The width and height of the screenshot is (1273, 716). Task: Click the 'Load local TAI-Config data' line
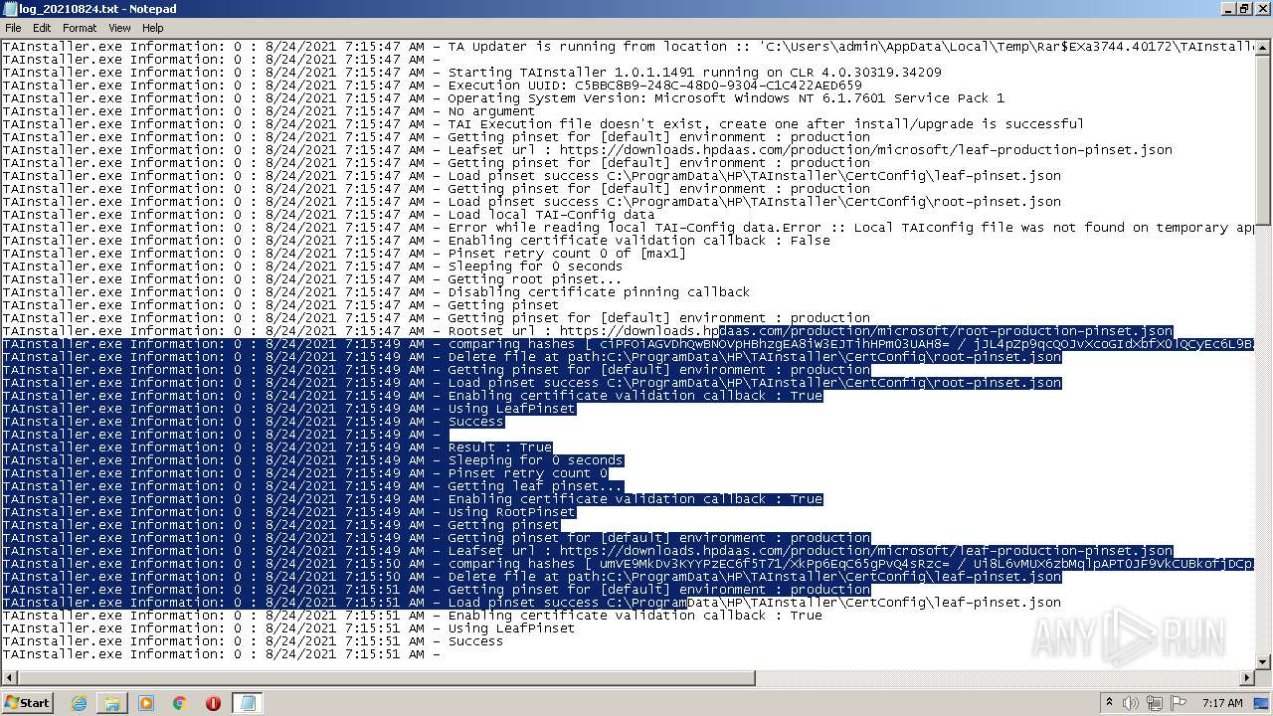tap(328, 215)
